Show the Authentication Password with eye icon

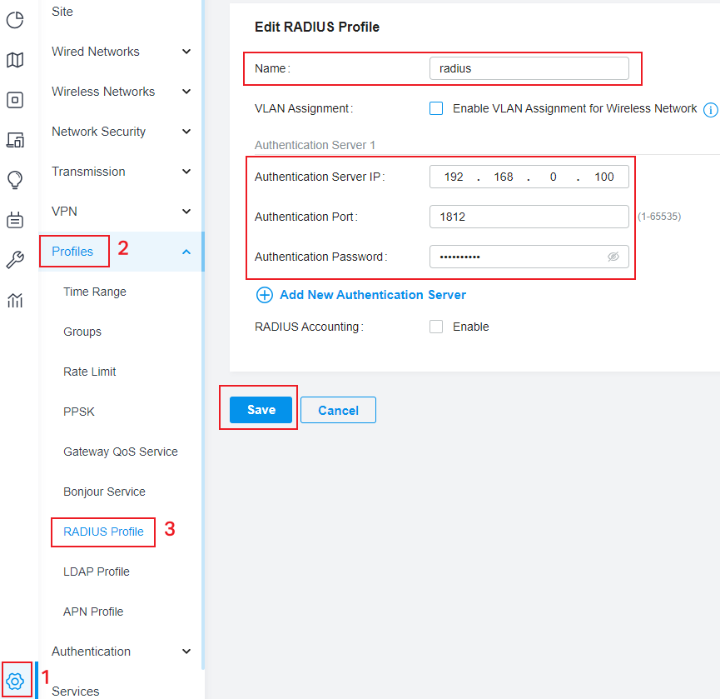click(x=613, y=257)
